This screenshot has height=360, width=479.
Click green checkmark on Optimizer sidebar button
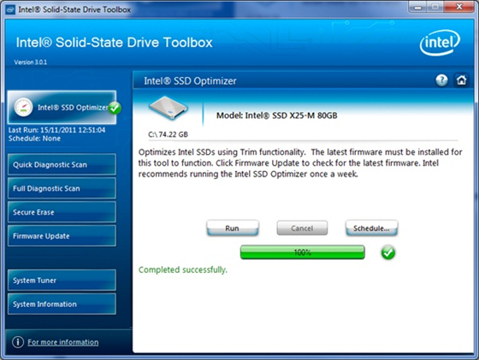point(115,108)
